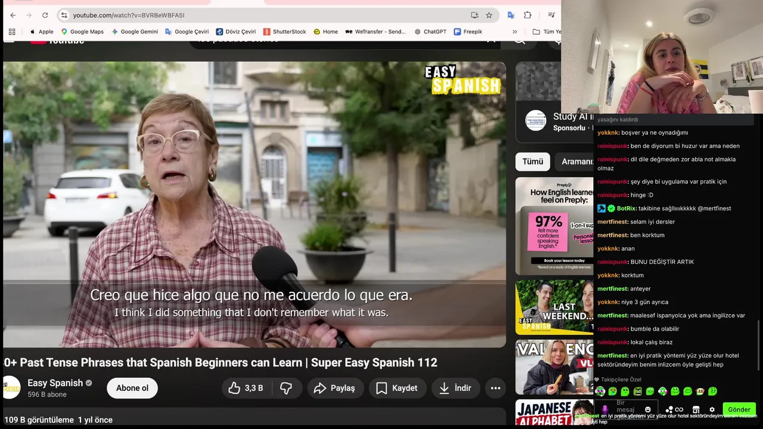The width and height of the screenshot is (763, 429).
Task: Open the Apple bookmark
Action: [42, 32]
